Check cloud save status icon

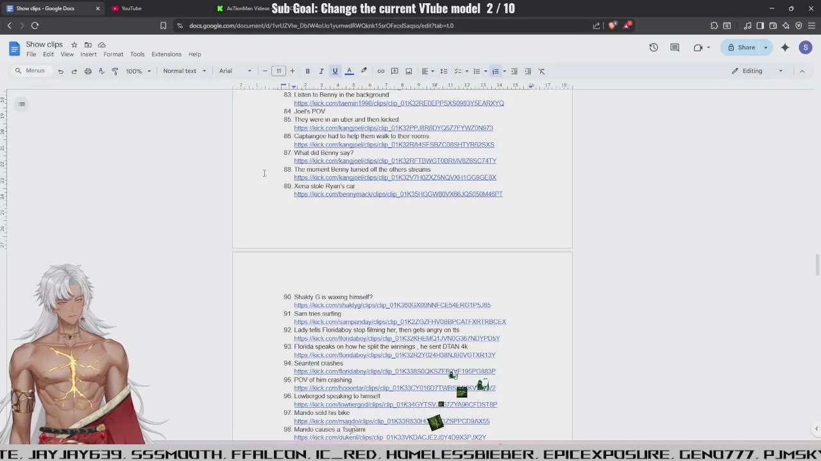[x=102, y=45]
